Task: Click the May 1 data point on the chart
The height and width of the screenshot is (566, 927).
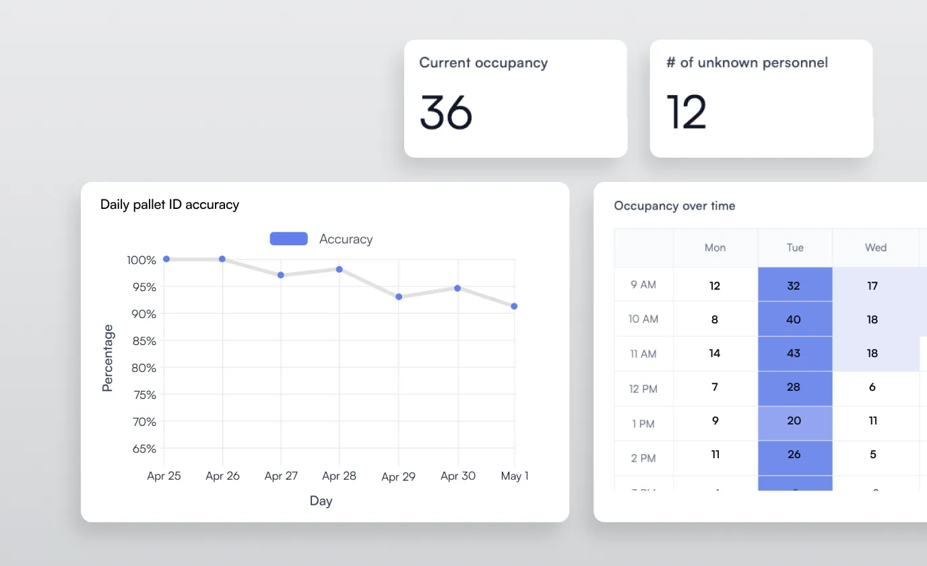Action: coord(515,306)
